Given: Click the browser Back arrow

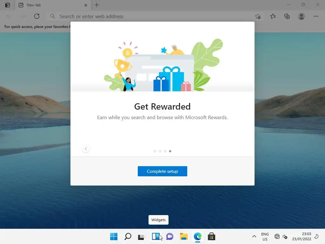Looking at the screenshot, I should [9, 16].
